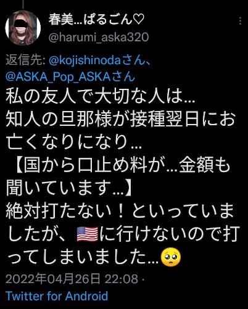Viewport: 248px width, 309px height.
Task: Click the heart symbol after ぱるごん
Action: coord(138,20)
